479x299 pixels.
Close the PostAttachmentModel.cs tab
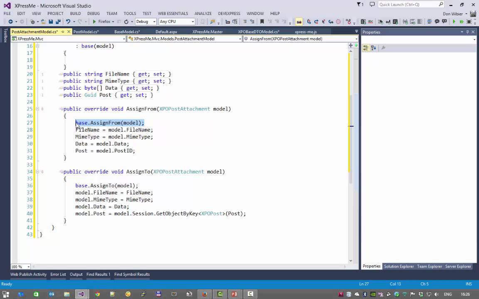tap(69, 32)
